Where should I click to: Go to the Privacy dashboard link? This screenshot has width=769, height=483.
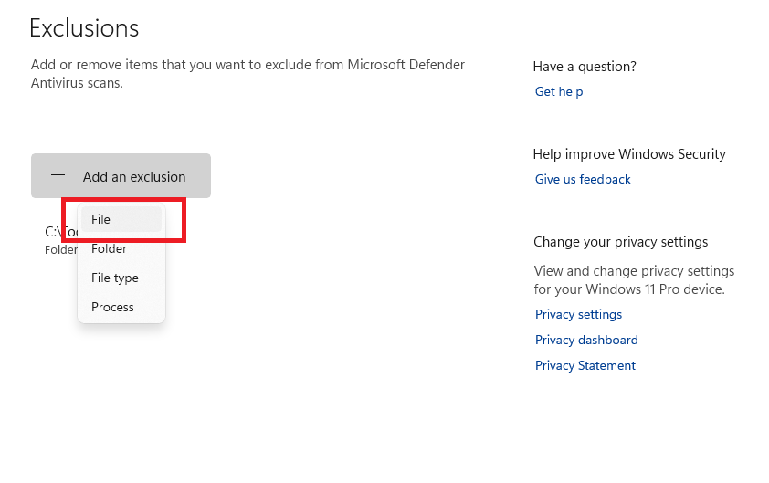click(586, 340)
